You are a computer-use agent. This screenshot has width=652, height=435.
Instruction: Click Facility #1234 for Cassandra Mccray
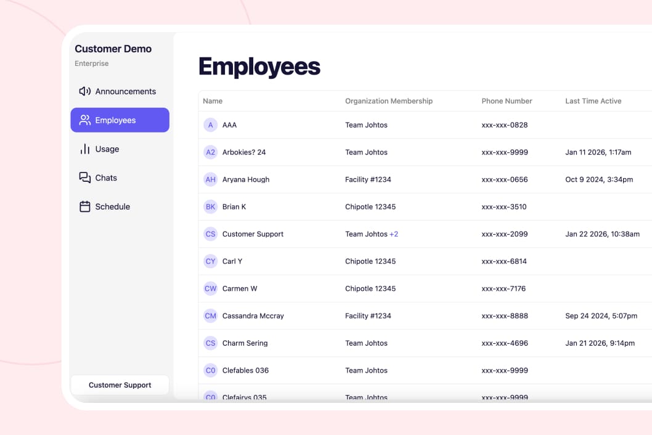pos(368,315)
